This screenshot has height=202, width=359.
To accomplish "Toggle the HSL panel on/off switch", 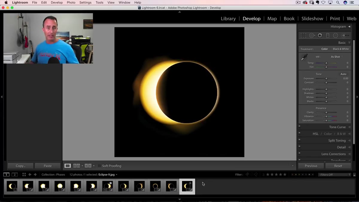I will coord(299,133).
